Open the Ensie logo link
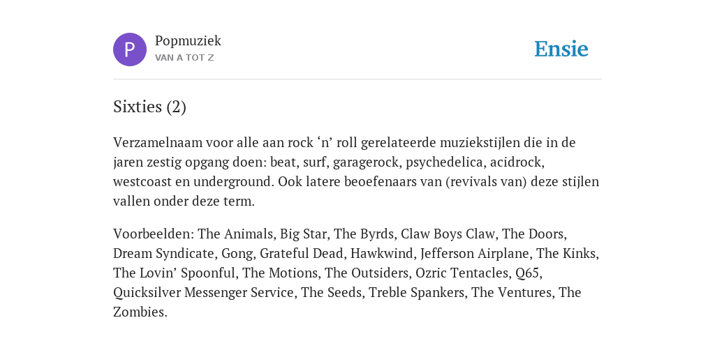 point(561,49)
